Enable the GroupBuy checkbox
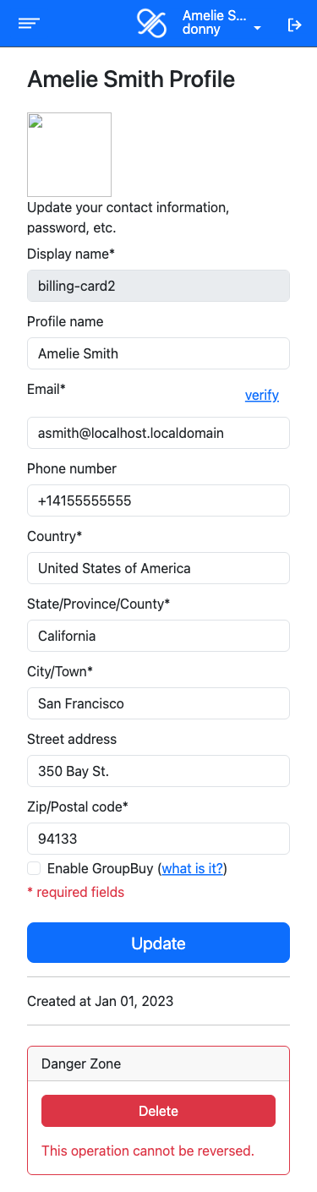This screenshot has height=1192, width=317. click(x=34, y=868)
